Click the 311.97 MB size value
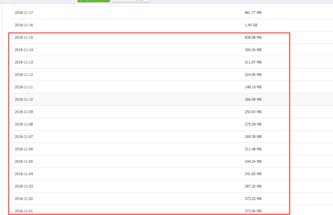This screenshot has height=215, width=333. [x=253, y=62]
